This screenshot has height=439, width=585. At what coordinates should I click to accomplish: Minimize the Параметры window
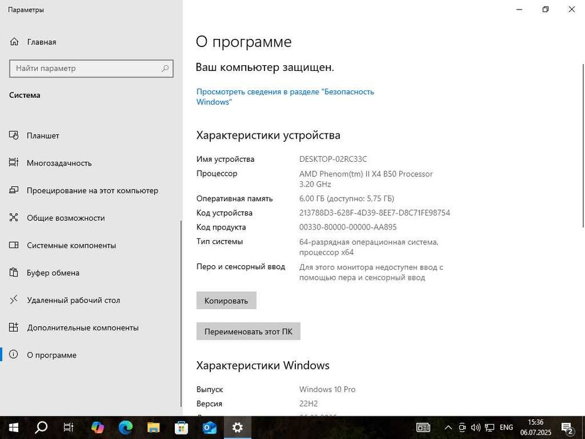point(519,9)
